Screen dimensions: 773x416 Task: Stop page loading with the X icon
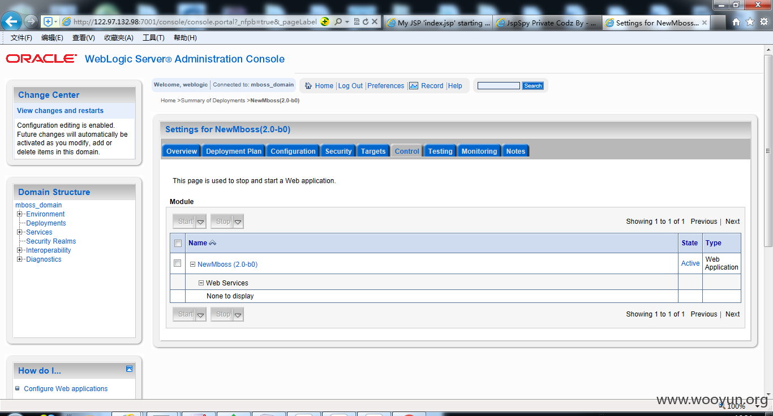pos(375,21)
